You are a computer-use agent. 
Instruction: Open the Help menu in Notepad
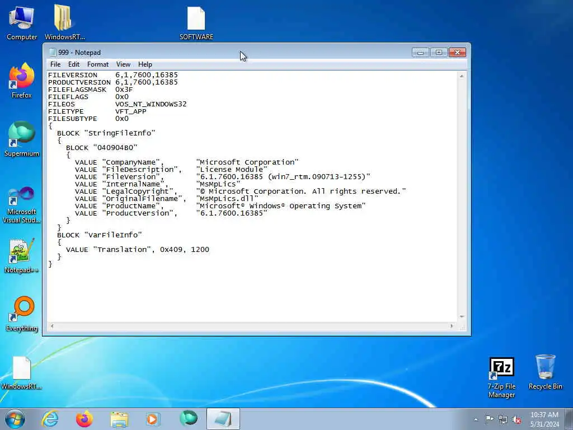[x=145, y=64]
